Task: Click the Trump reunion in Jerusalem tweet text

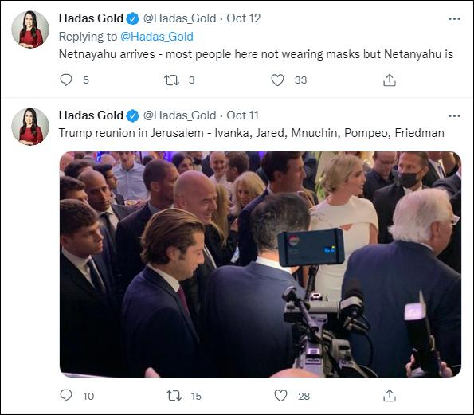Action: coord(252,133)
